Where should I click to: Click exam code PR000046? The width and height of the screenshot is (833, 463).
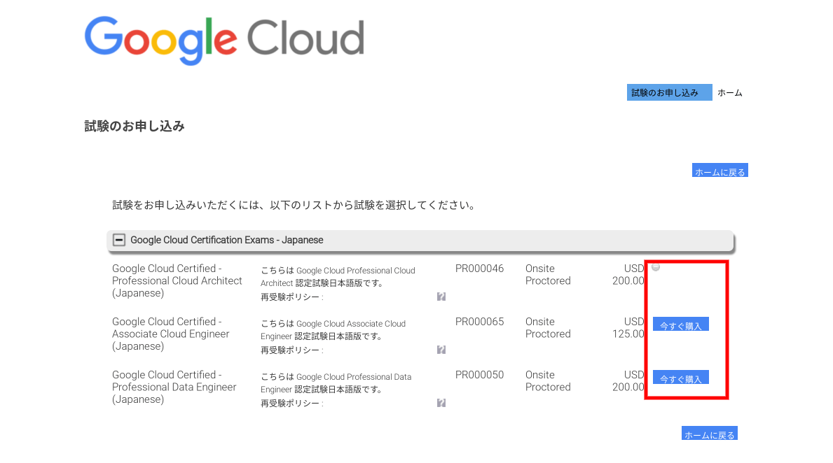[x=479, y=269]
